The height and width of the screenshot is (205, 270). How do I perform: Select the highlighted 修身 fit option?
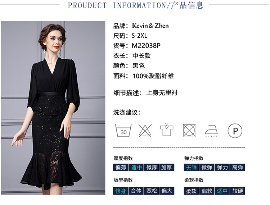click(x=121, y=191)
